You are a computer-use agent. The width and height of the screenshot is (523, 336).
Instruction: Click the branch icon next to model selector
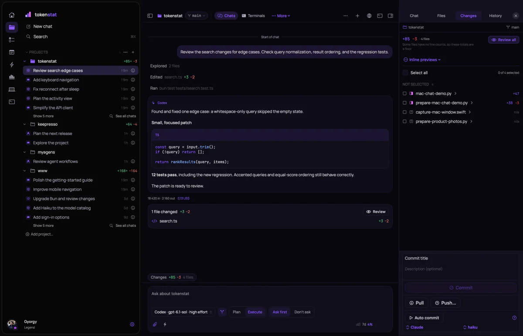(x=222, y=312)
